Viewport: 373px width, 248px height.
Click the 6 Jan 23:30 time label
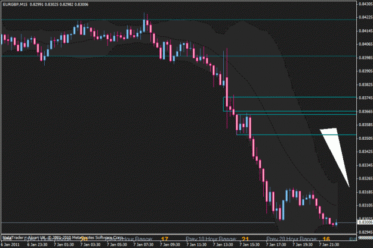37,244
